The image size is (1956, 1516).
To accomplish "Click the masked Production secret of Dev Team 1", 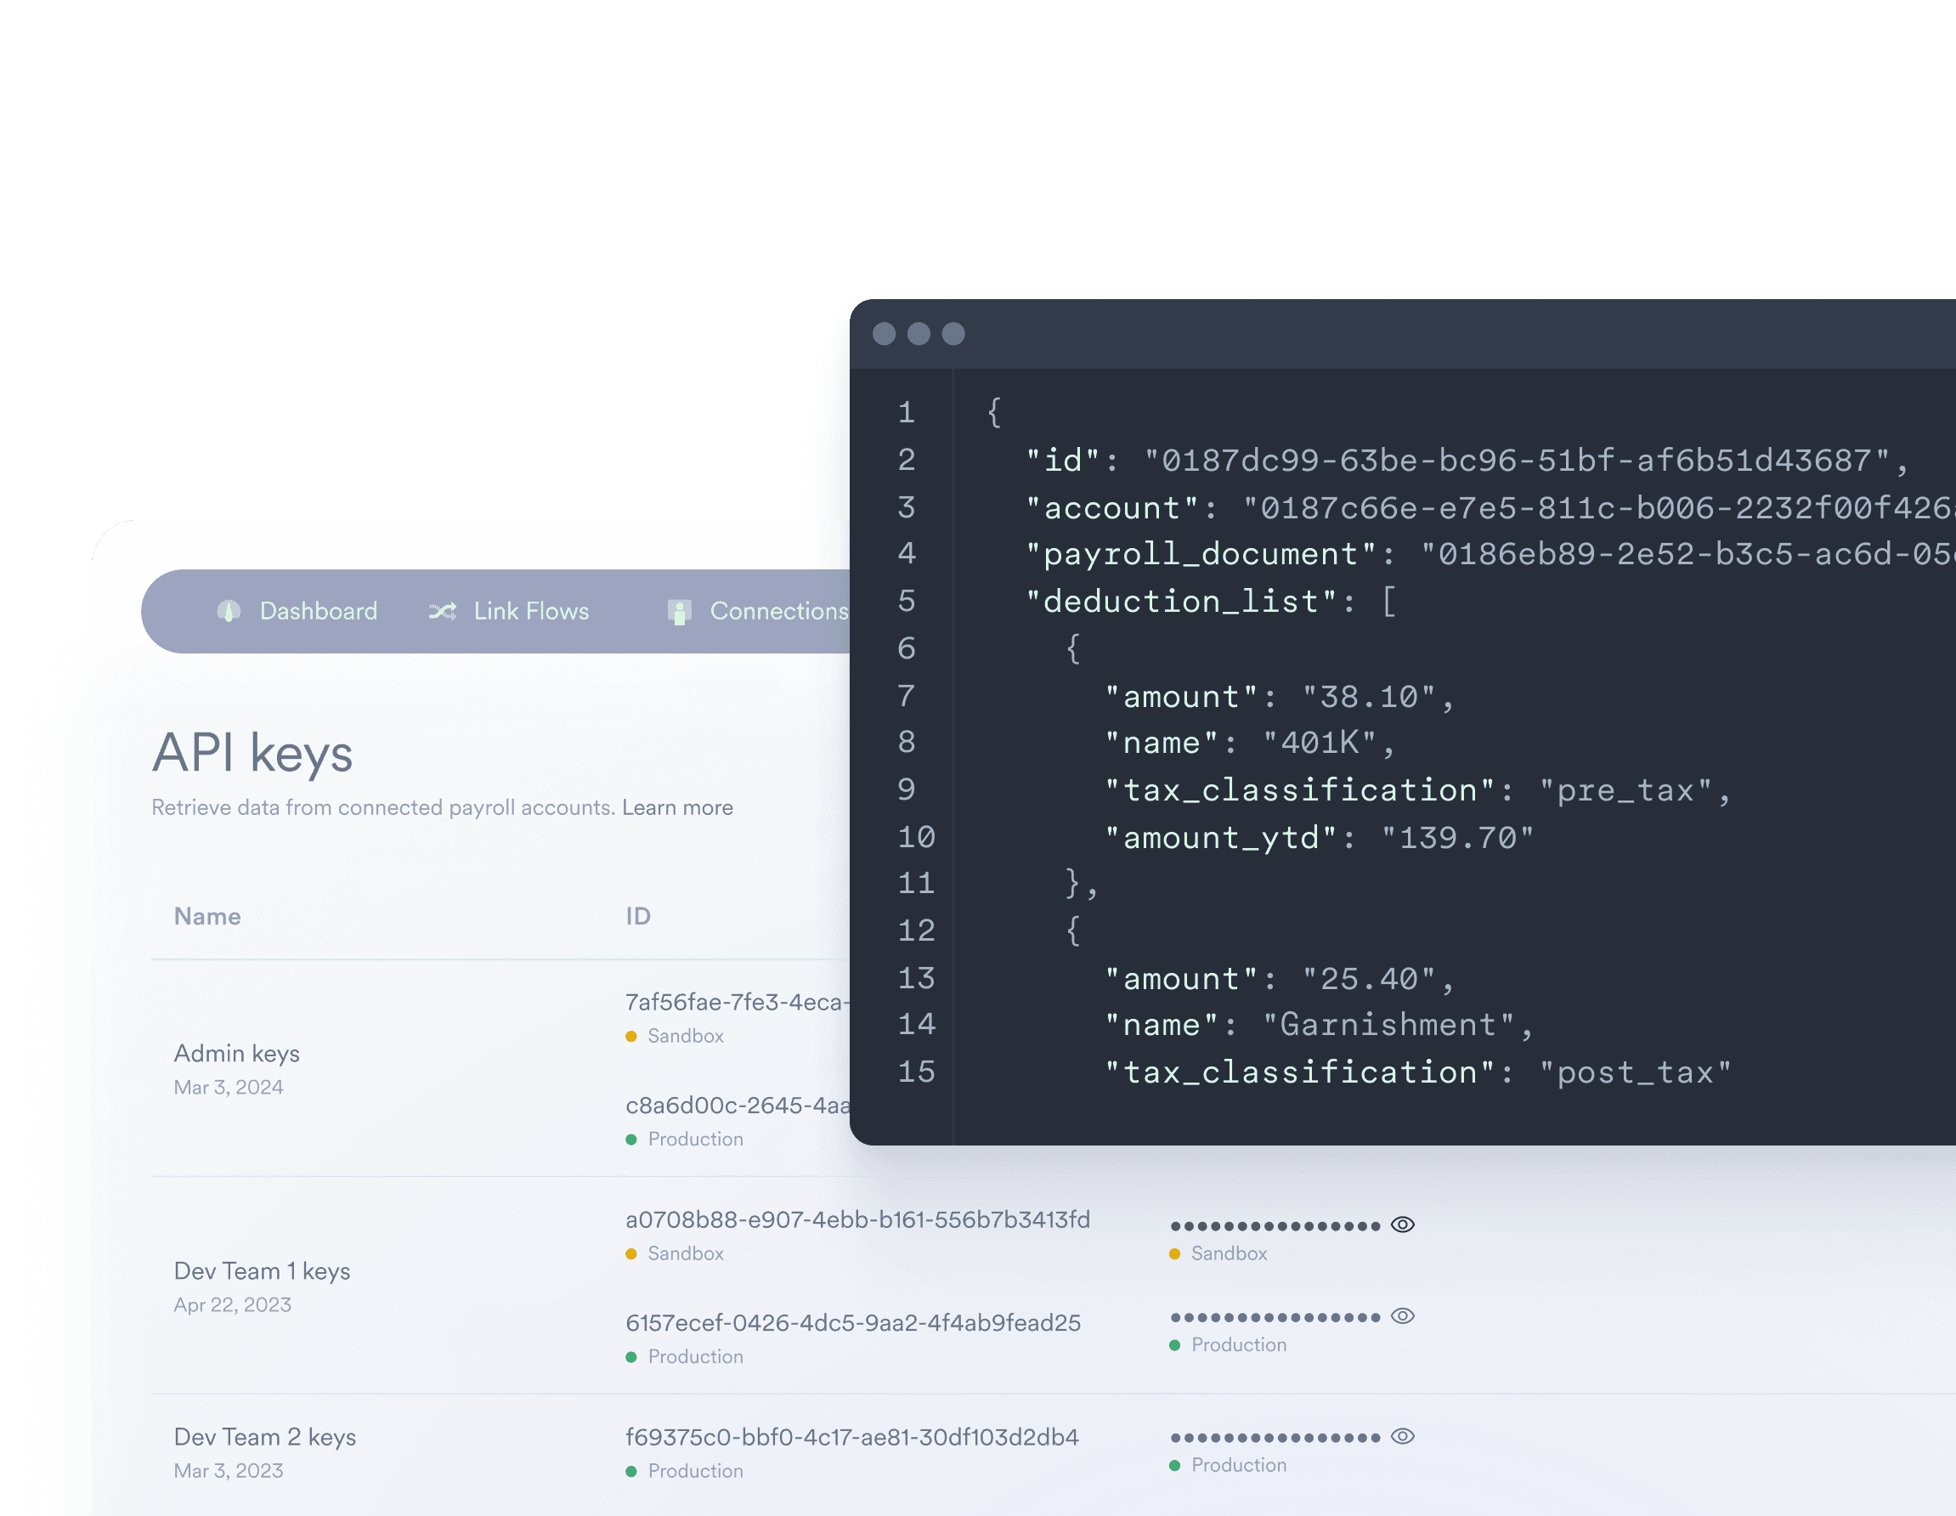I will click(1275, 1317).
